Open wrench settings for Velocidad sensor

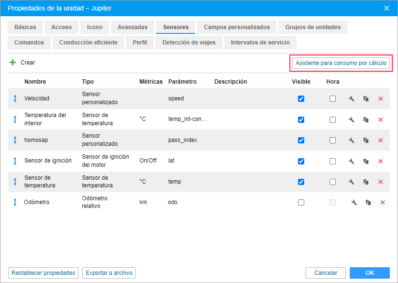click(351, 99)
